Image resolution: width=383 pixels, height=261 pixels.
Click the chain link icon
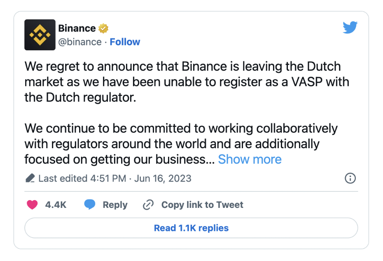(148, 205)
